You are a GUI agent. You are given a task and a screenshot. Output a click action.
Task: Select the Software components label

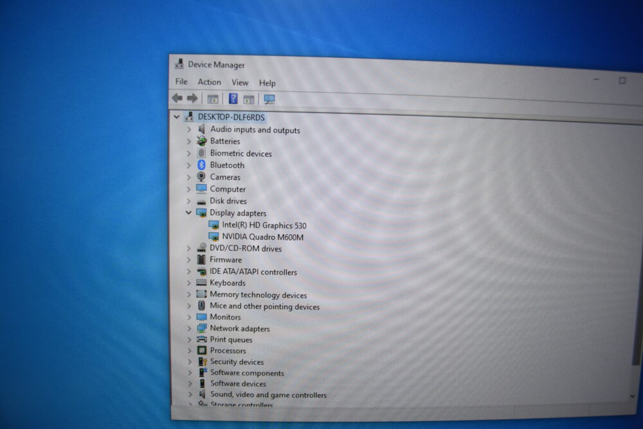point(247,373)
